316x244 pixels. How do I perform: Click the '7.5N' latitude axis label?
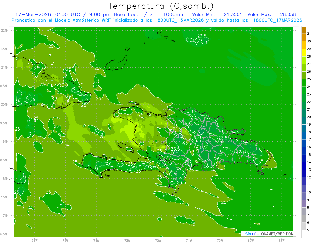click(4, 197)
